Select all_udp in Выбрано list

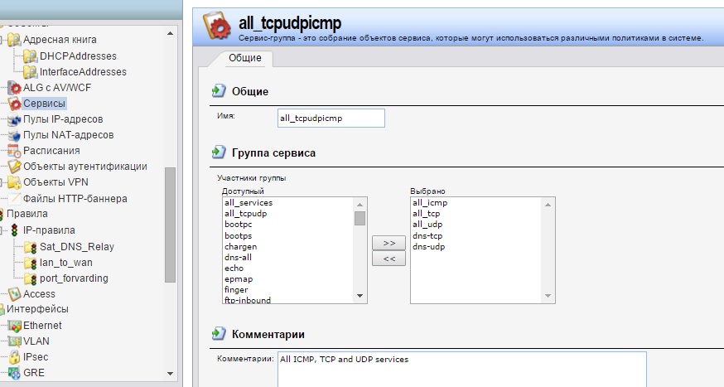click(x=427, y=225)
